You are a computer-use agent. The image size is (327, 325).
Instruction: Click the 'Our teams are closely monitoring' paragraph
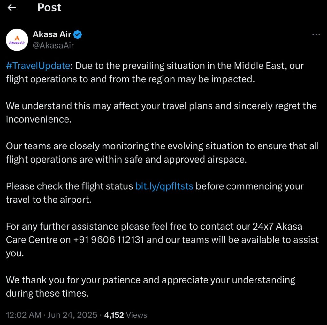coord(162,153)
